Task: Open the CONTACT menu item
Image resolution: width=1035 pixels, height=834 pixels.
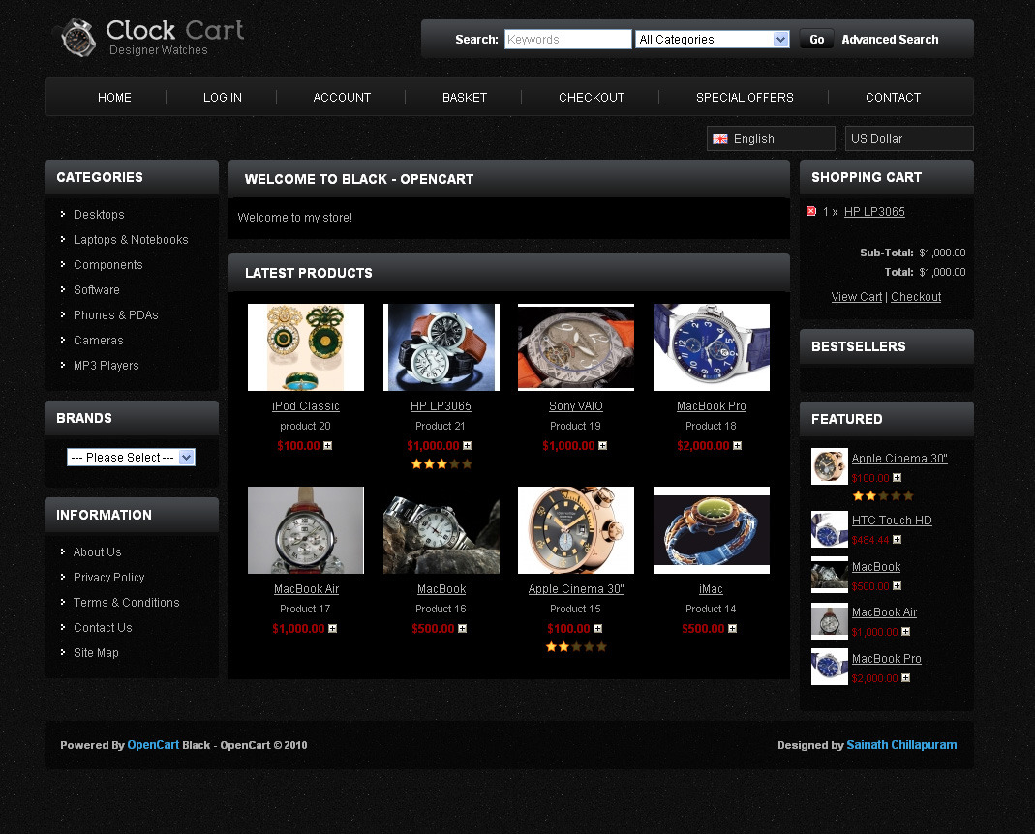Action: coord(893,98)
